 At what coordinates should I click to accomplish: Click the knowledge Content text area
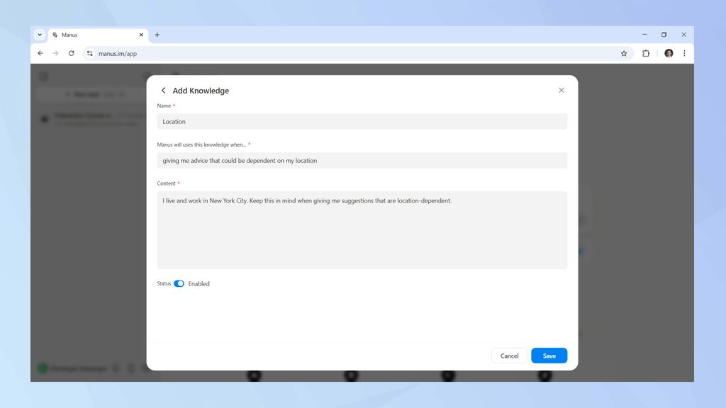[x=361, y=227]
